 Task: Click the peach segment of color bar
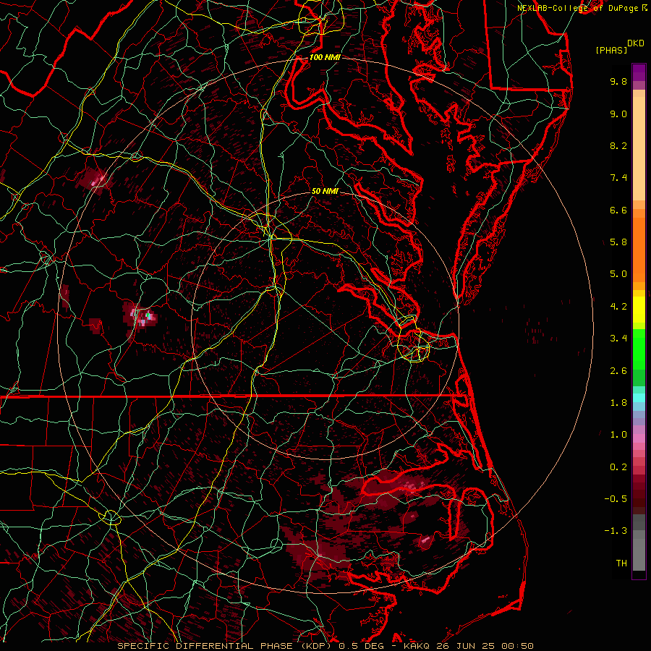click(639, 148)
